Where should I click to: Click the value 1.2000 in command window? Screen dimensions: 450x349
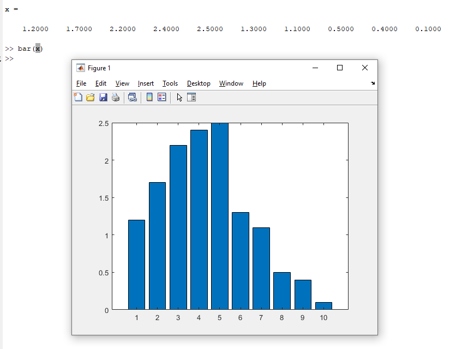[x=35, y=29]
